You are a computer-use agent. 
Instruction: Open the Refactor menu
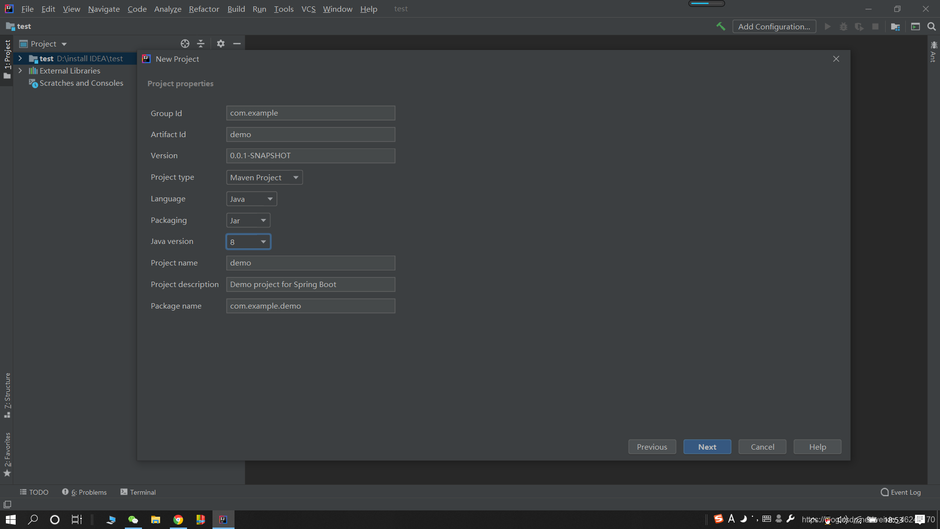pos(204,9)
